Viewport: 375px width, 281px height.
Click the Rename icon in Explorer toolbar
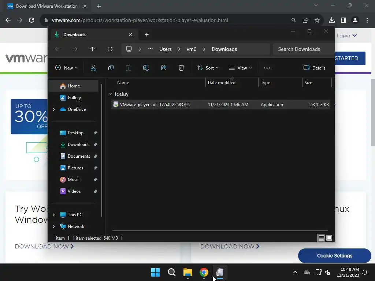146,68
